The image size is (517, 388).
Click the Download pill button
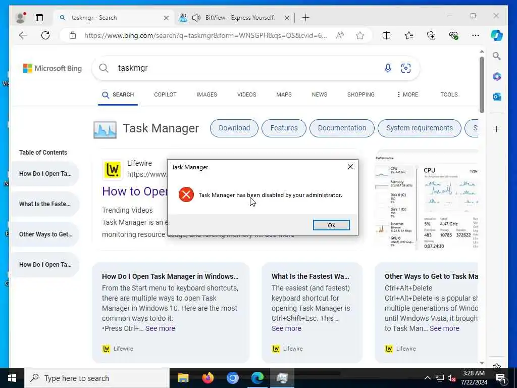coord(234,128)
